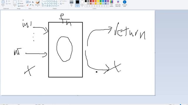Image resolution: width=188 pixels, height=105 pixels.
Task: Choose the Cloud callout shape
Action: click(56, 6)
